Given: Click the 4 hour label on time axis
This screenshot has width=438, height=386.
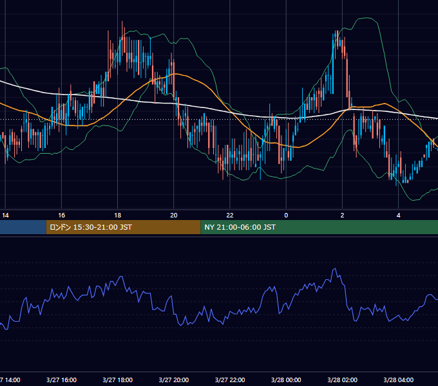Looking at the screenshot, I should [398, 216].
